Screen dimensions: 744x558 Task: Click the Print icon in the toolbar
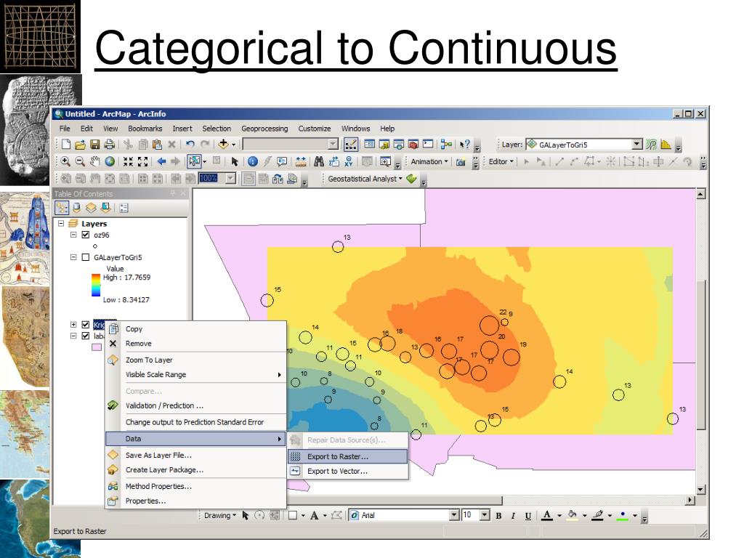[x=109, y=145]
